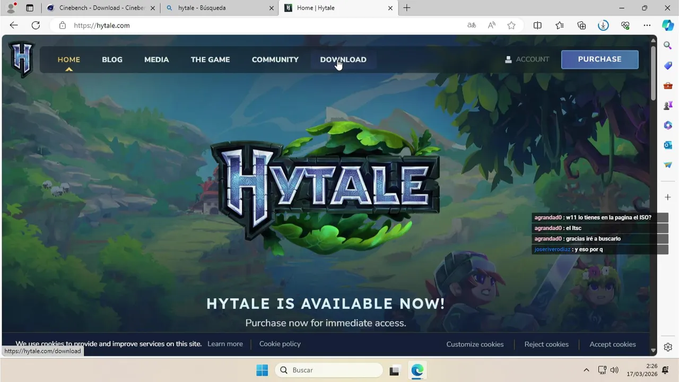Viewport: 679px width, 382px height.
Task: Open Edge settings and more menu
Action: [647, 25]
